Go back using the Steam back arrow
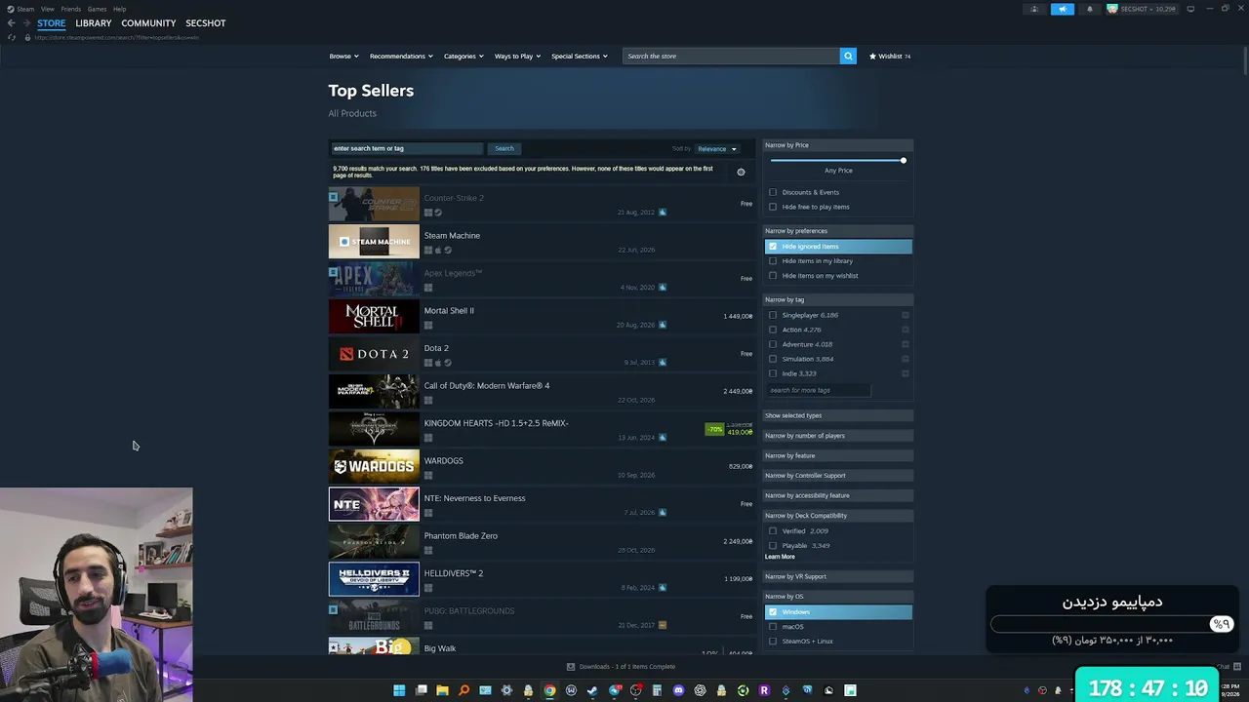This screenshot has height=702, width=1249. tap(11, 23)
